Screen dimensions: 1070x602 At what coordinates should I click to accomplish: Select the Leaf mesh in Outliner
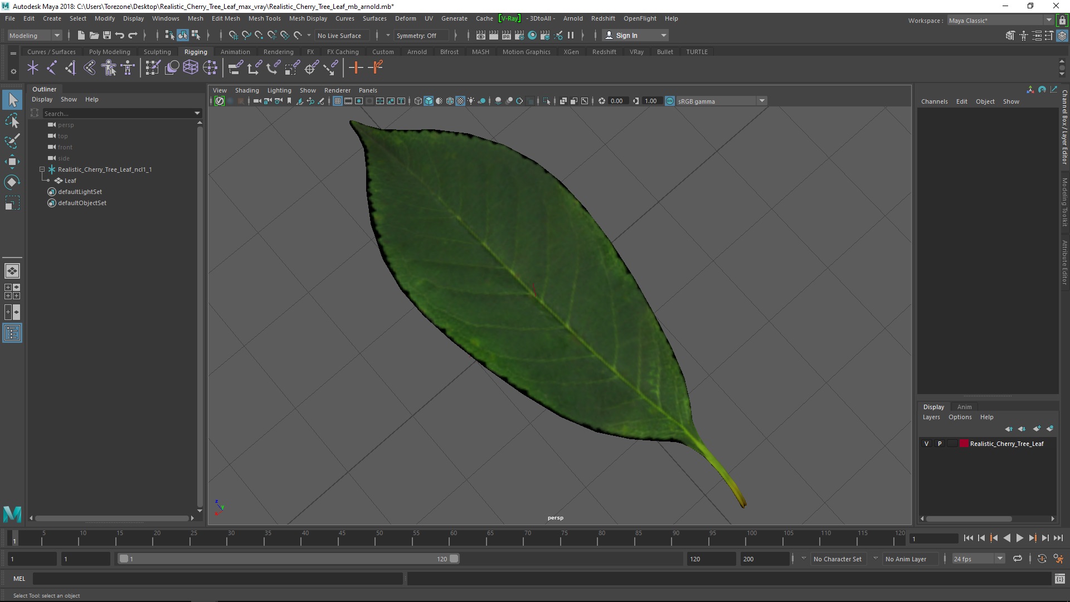[70, 181]
